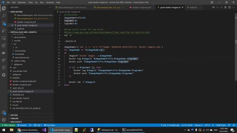
Task: Close push-docker-images.sh in Open Editors
Action: click(12, 25)
